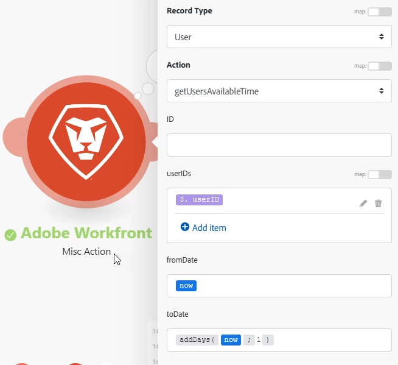Click the closing parenthesis pill in toDate
This screenshot has height=365, width=398.
[268, 340]
